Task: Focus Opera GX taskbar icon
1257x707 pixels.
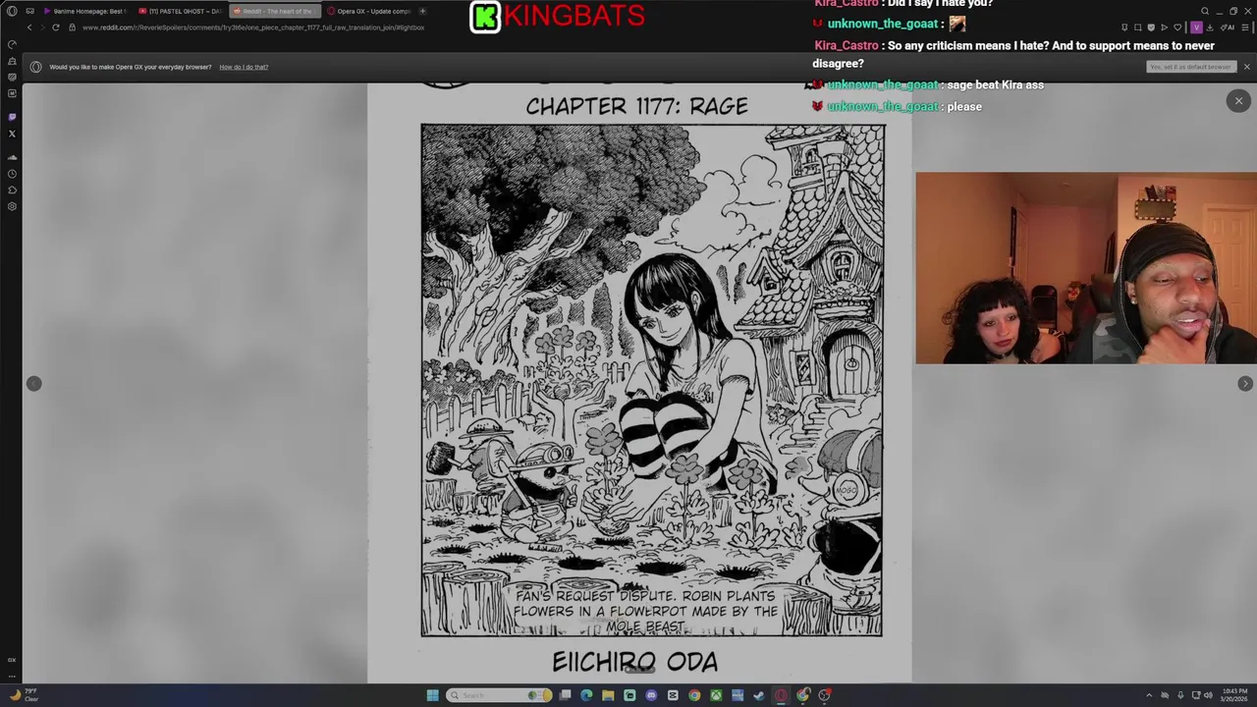Action: pyautogui.click(x=781, y=695)
